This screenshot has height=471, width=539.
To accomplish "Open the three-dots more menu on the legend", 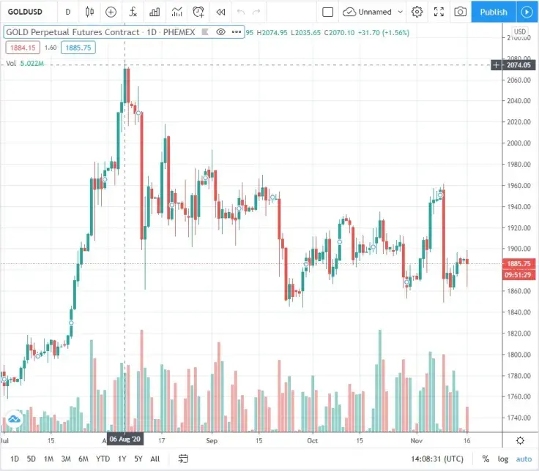I will coord(236,32).
